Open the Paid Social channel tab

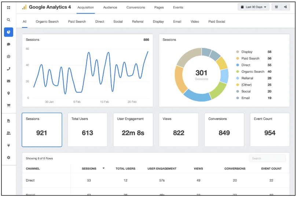(217, 22)
